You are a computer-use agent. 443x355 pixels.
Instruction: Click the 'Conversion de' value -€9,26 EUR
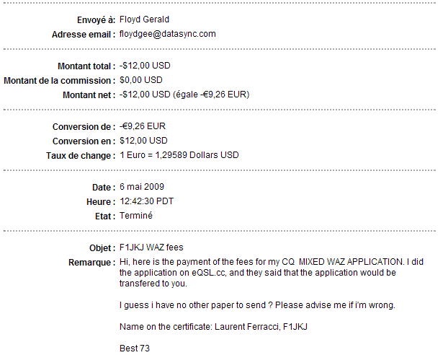coord(143,126)
